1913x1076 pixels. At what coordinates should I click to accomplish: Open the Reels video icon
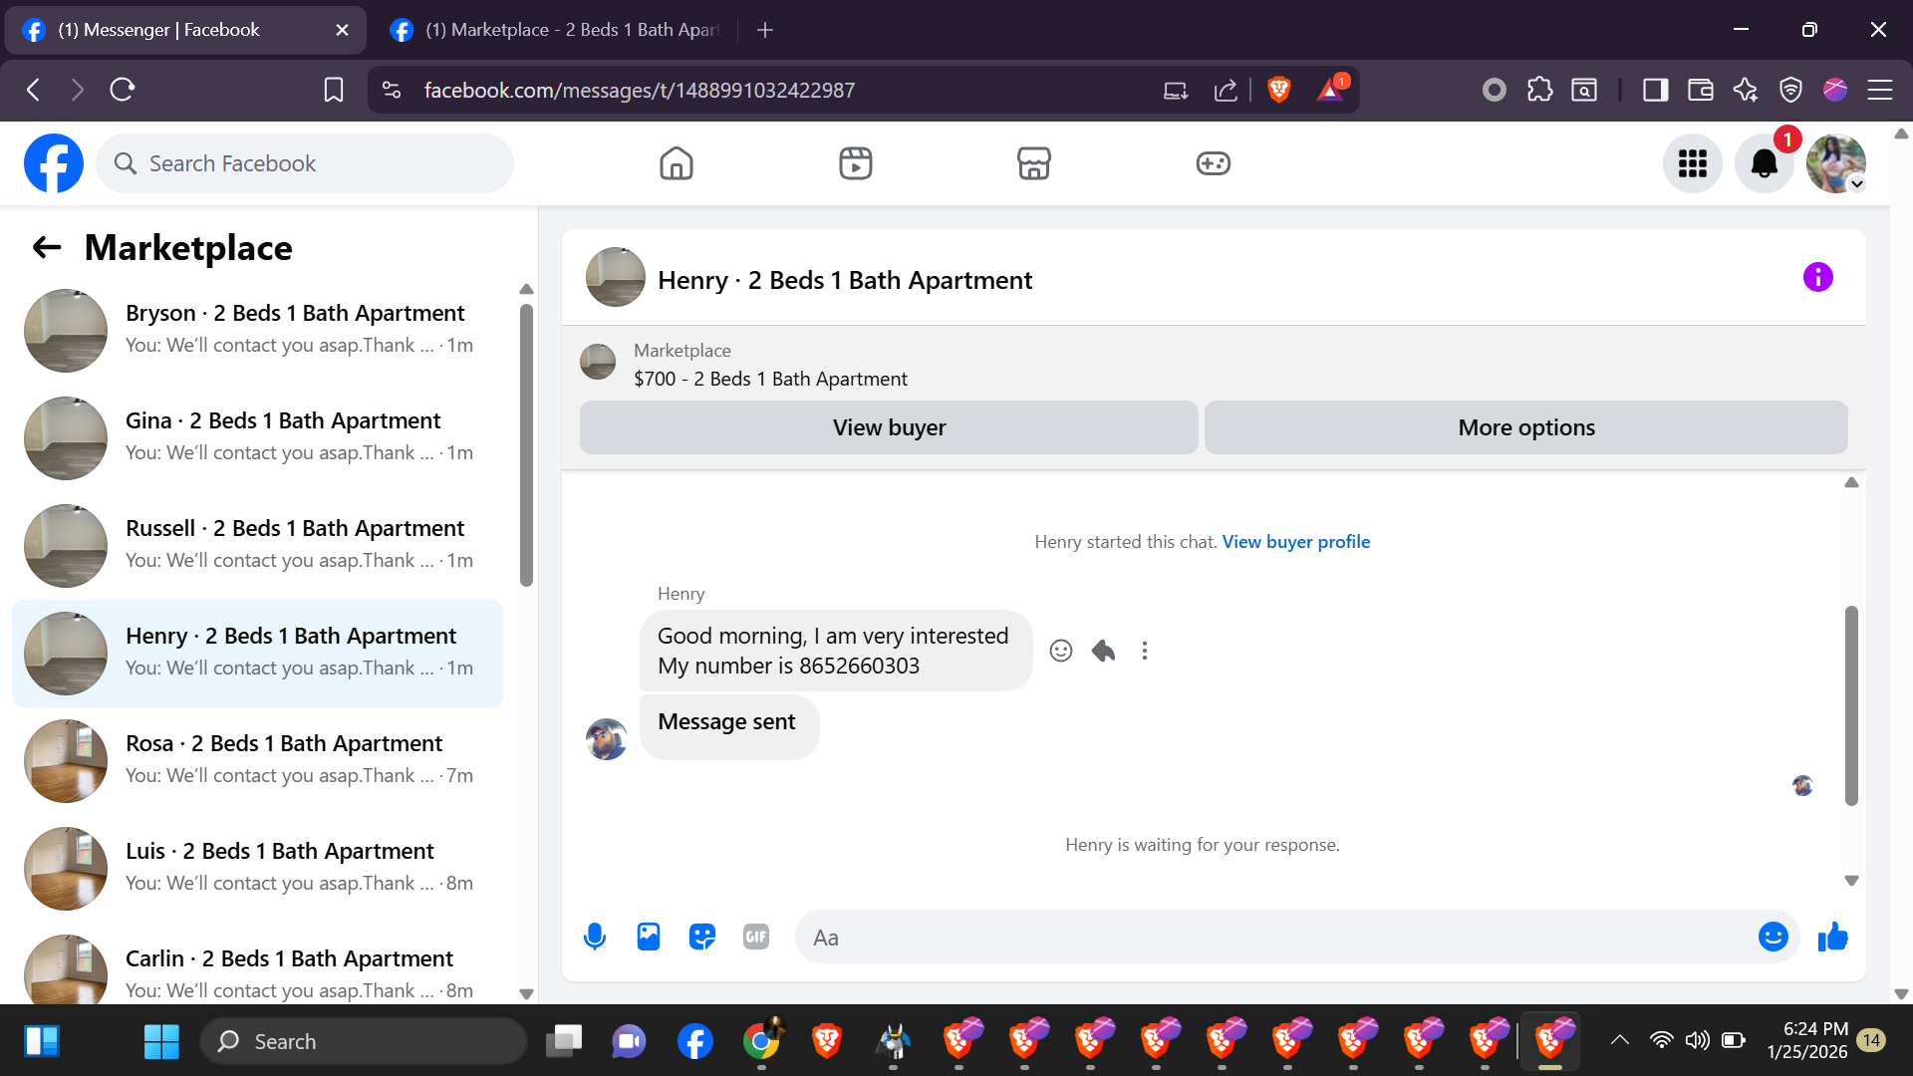click(x=856, y=163)
